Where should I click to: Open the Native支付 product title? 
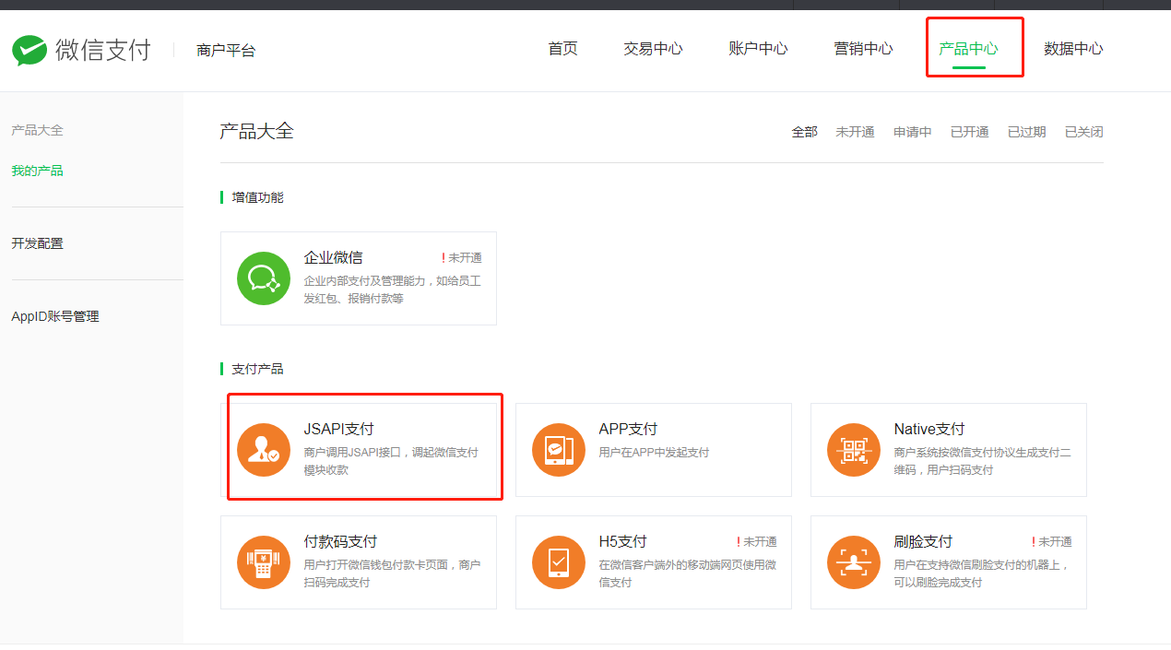point(929,429)
